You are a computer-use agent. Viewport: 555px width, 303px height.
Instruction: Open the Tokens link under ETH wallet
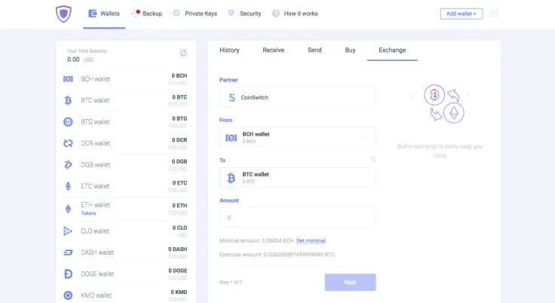click(x=88, y=213)
